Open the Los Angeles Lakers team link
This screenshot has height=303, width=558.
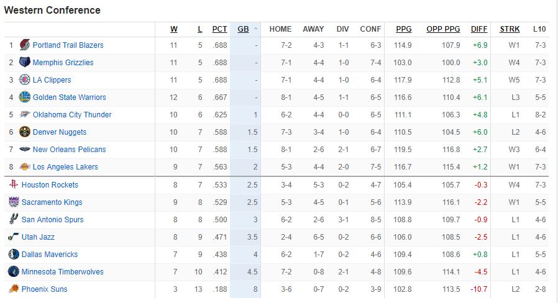(x=65, y=167)
